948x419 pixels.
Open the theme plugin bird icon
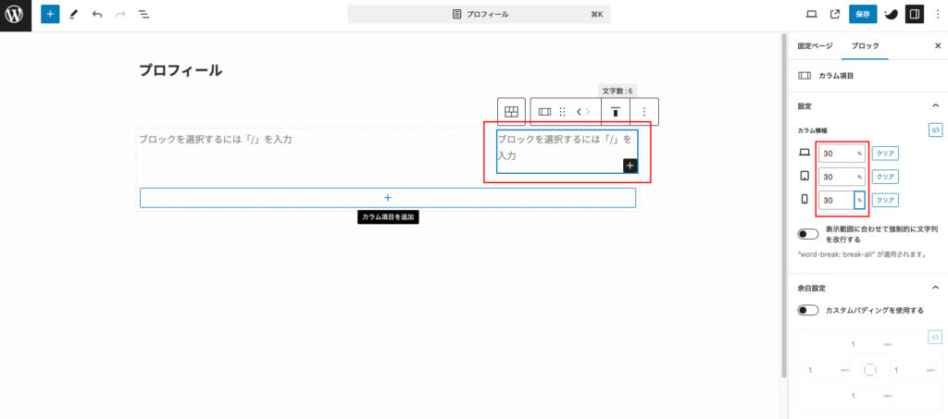tap(891, 14)
